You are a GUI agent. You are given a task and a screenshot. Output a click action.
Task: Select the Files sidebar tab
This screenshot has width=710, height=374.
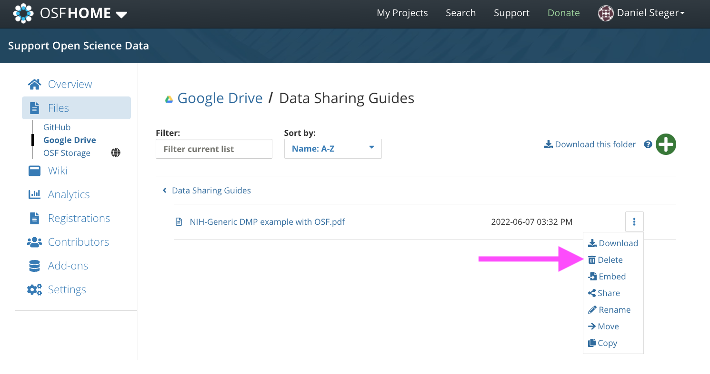[76, 108]
